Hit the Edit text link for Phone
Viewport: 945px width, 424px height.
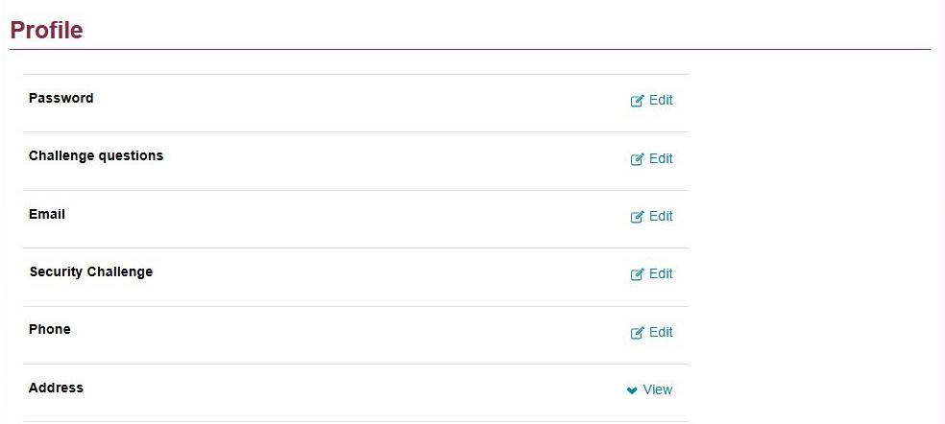[661, 332]
